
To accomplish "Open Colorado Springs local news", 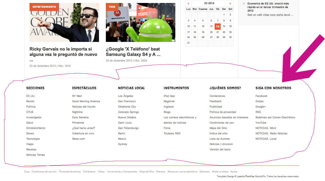I will point(129,112).
